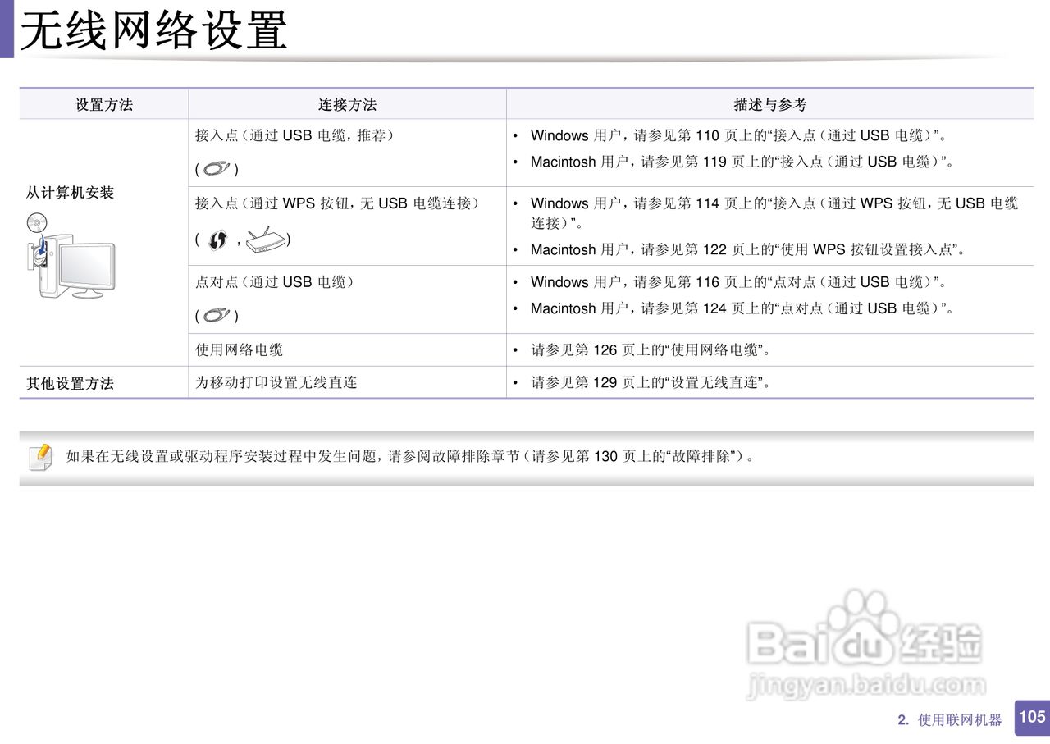Click the 点对点(通过 USB 电缆) cell text
This screenshot has height=744, width=1050.
coord(275,282)
